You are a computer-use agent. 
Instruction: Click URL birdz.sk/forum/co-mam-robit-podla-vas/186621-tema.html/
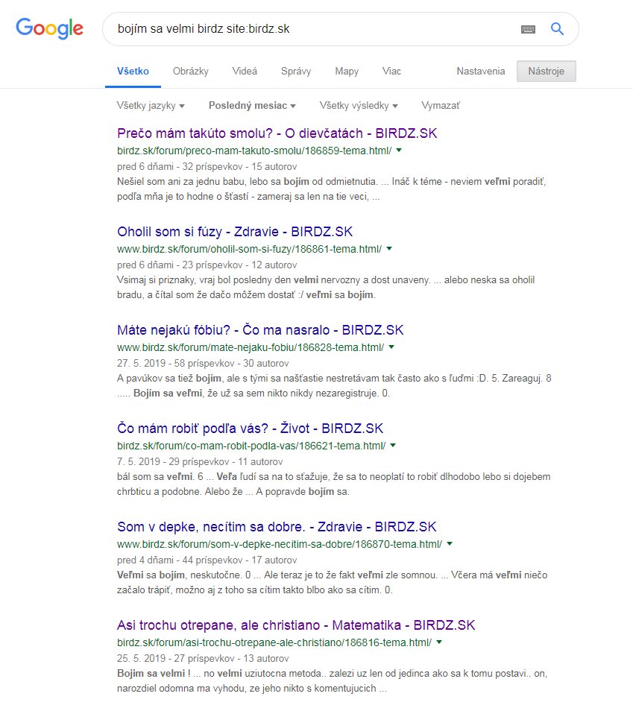pos(251,446)
